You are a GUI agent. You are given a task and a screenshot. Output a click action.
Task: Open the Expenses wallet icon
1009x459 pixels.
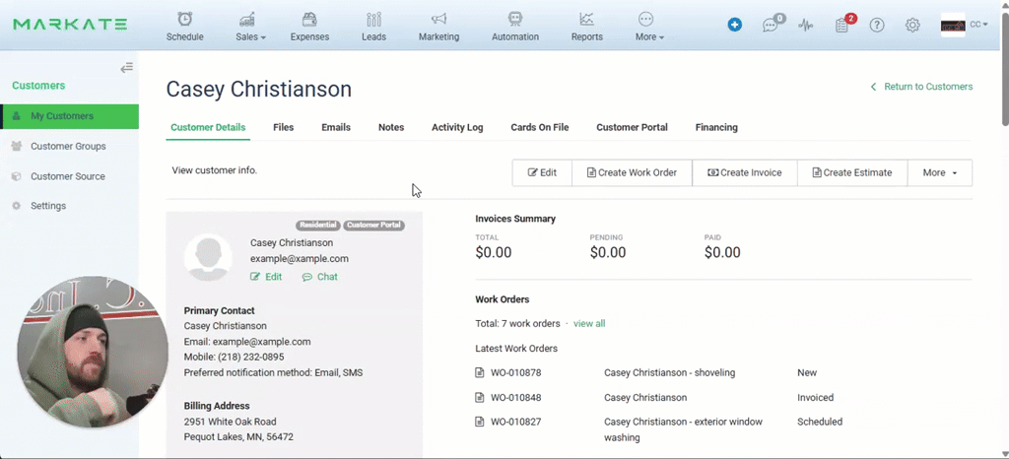309,19
